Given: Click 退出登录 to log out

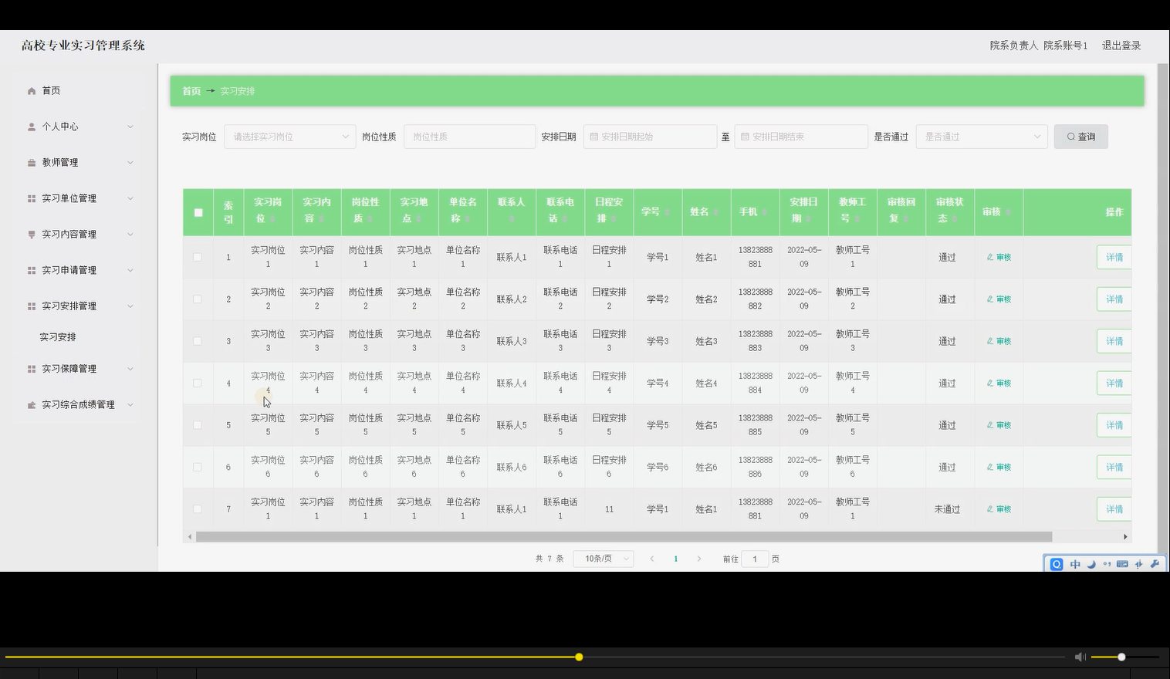Looking at the screenshot, I should [x=1121, y=46].
